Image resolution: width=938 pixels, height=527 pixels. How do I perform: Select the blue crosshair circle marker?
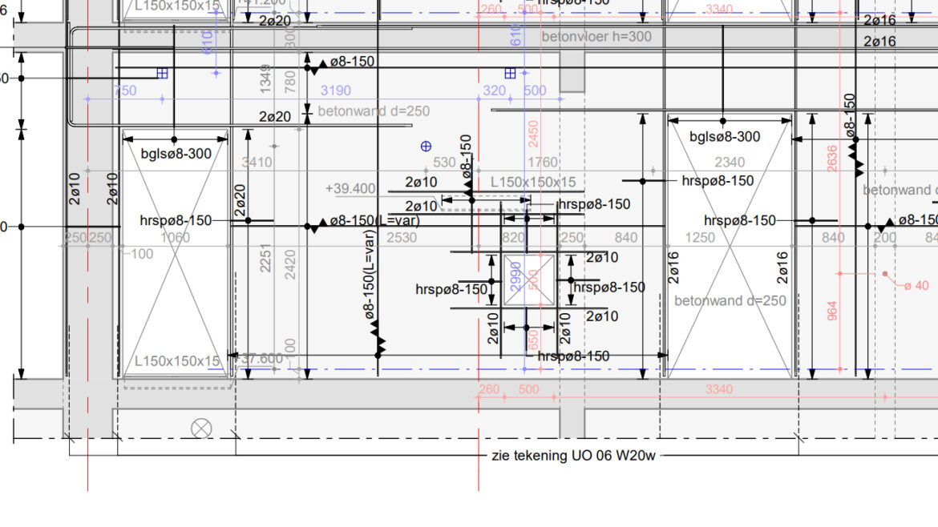427,146
